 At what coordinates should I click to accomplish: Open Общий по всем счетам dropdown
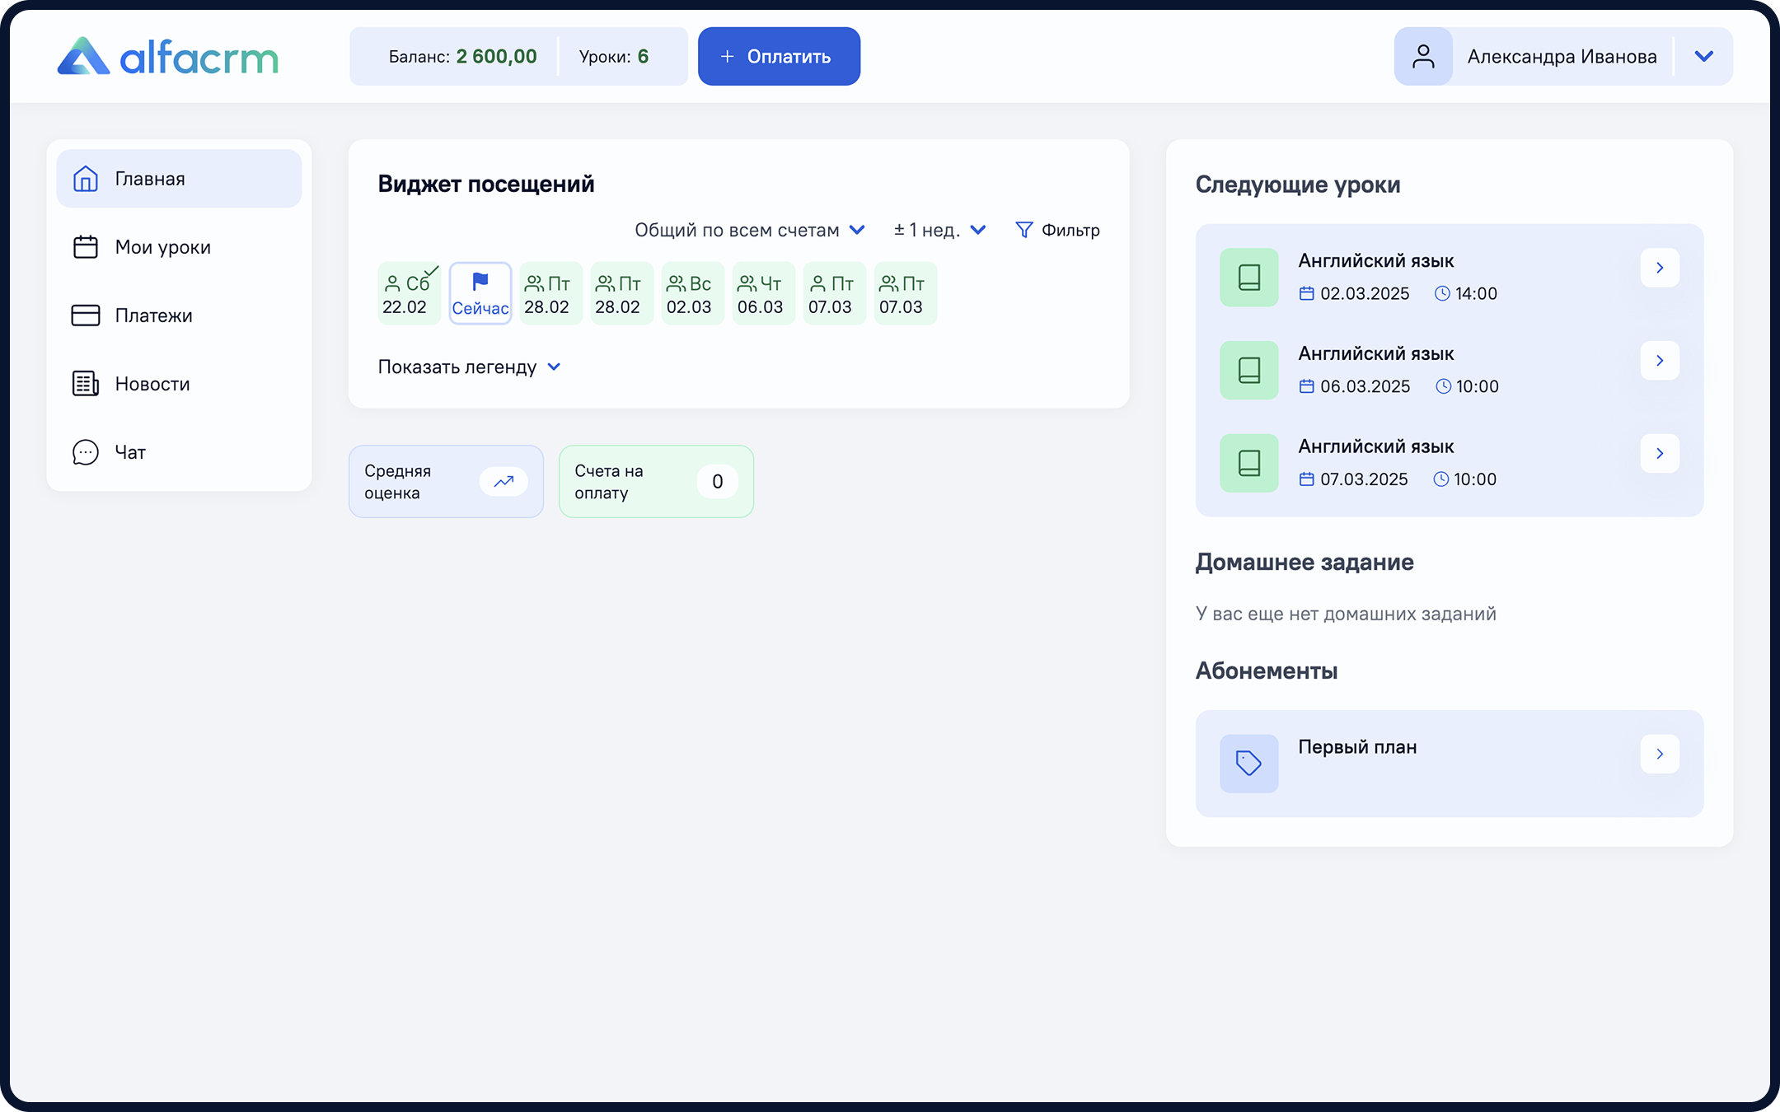(x=749, y=230)
